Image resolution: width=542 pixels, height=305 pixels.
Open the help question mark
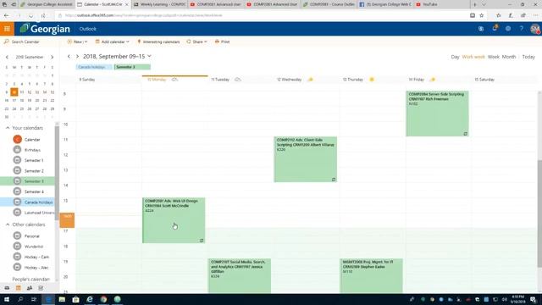pos(522,29)
